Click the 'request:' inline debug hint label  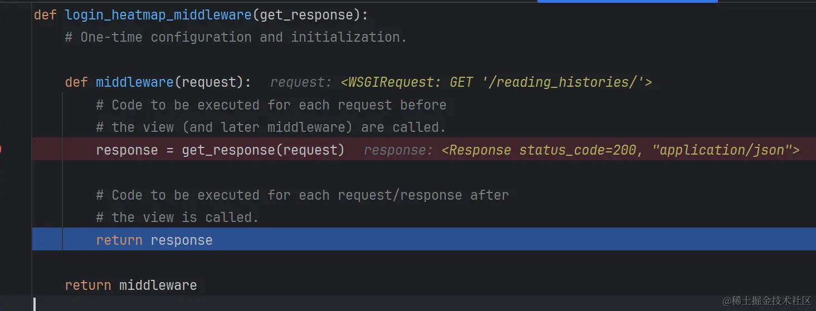pos(301,82)
